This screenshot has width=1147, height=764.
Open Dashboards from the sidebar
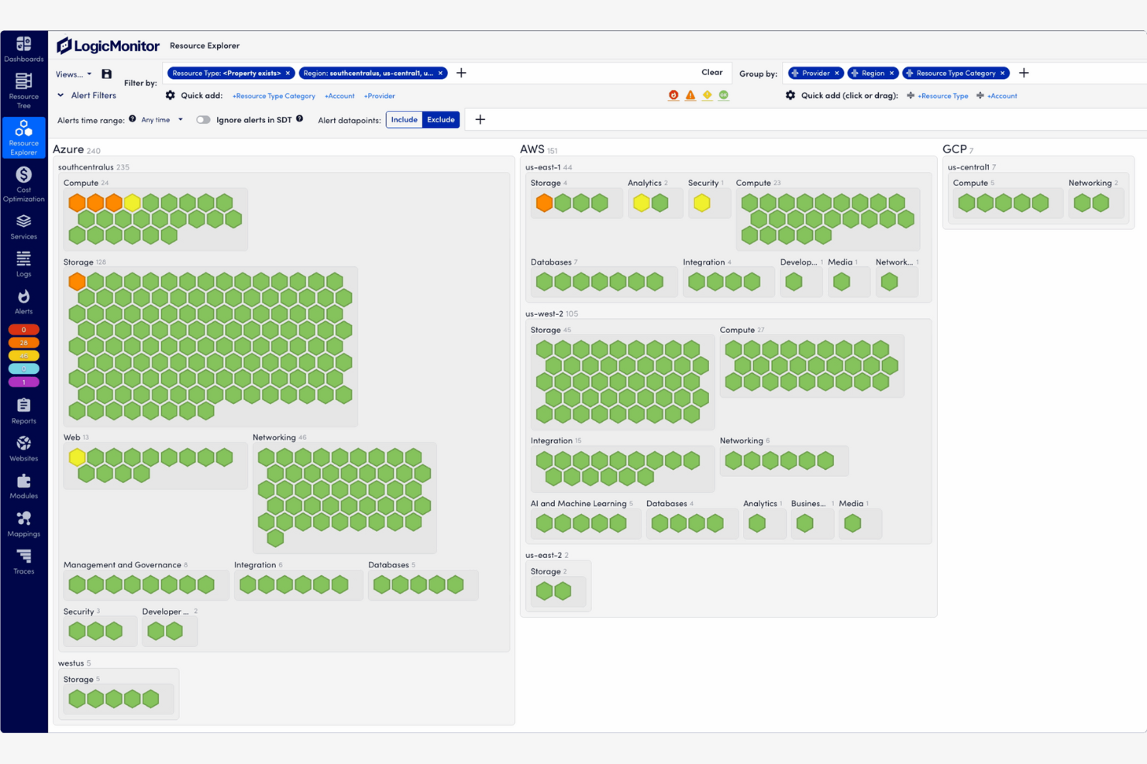(23, 50)
